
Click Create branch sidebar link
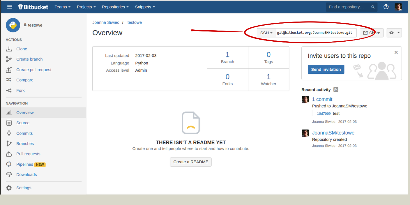(29, 59)
